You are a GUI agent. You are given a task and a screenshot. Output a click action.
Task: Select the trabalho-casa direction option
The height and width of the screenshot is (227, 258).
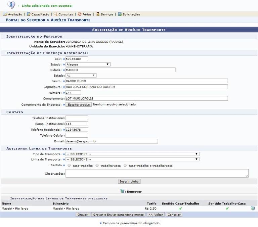(97, 166)
